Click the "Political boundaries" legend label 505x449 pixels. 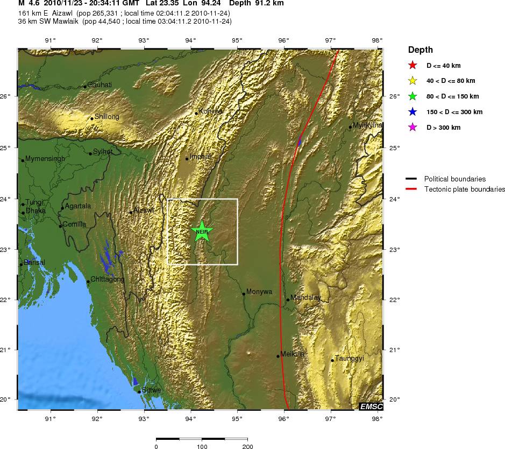click(x=455, y=179)
